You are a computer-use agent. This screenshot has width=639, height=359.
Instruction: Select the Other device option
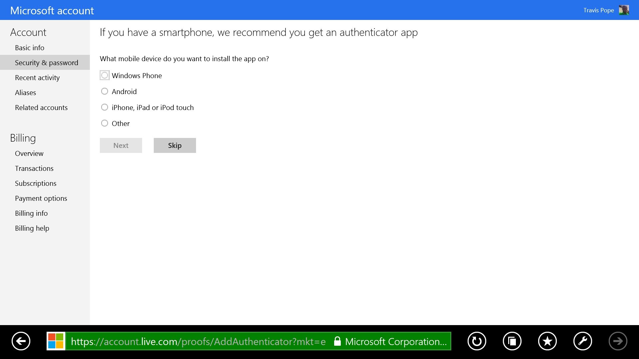click(104, 123)
